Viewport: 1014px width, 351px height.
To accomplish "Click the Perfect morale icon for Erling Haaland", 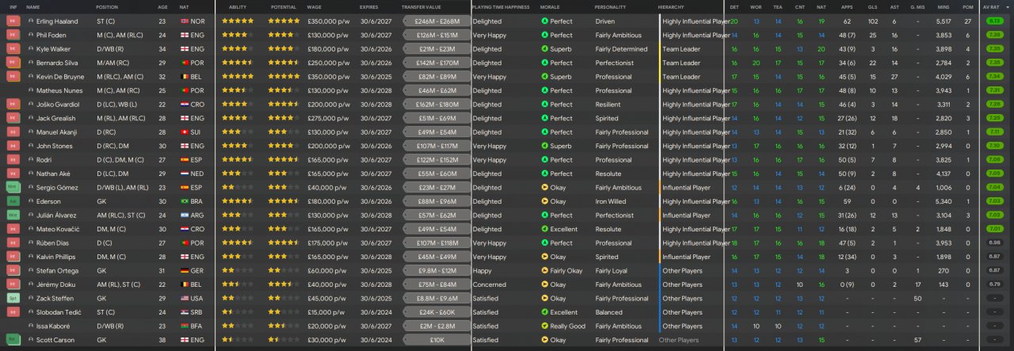I will pyautogui.click(x=544, y=21).
